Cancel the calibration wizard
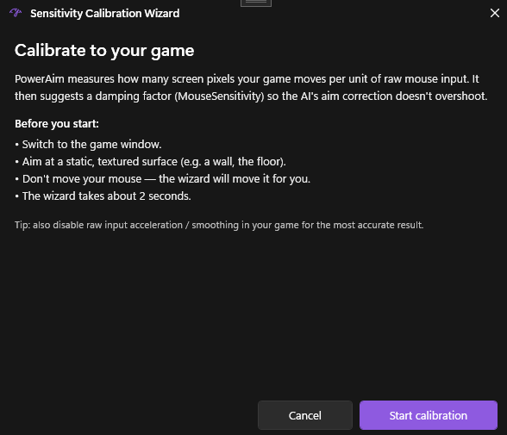The image size is (507, 435). pos(305,415)
